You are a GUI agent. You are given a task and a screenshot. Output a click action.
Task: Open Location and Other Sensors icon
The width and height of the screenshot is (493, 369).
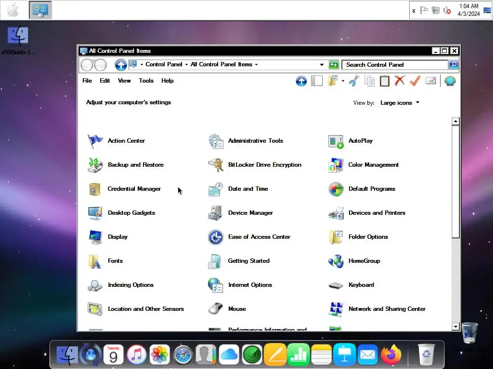click(x=95, y=309)
